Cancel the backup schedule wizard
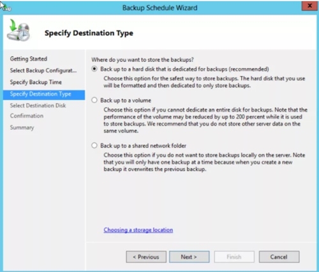Viewport: 319px width, 272px height. coord(279,257)
